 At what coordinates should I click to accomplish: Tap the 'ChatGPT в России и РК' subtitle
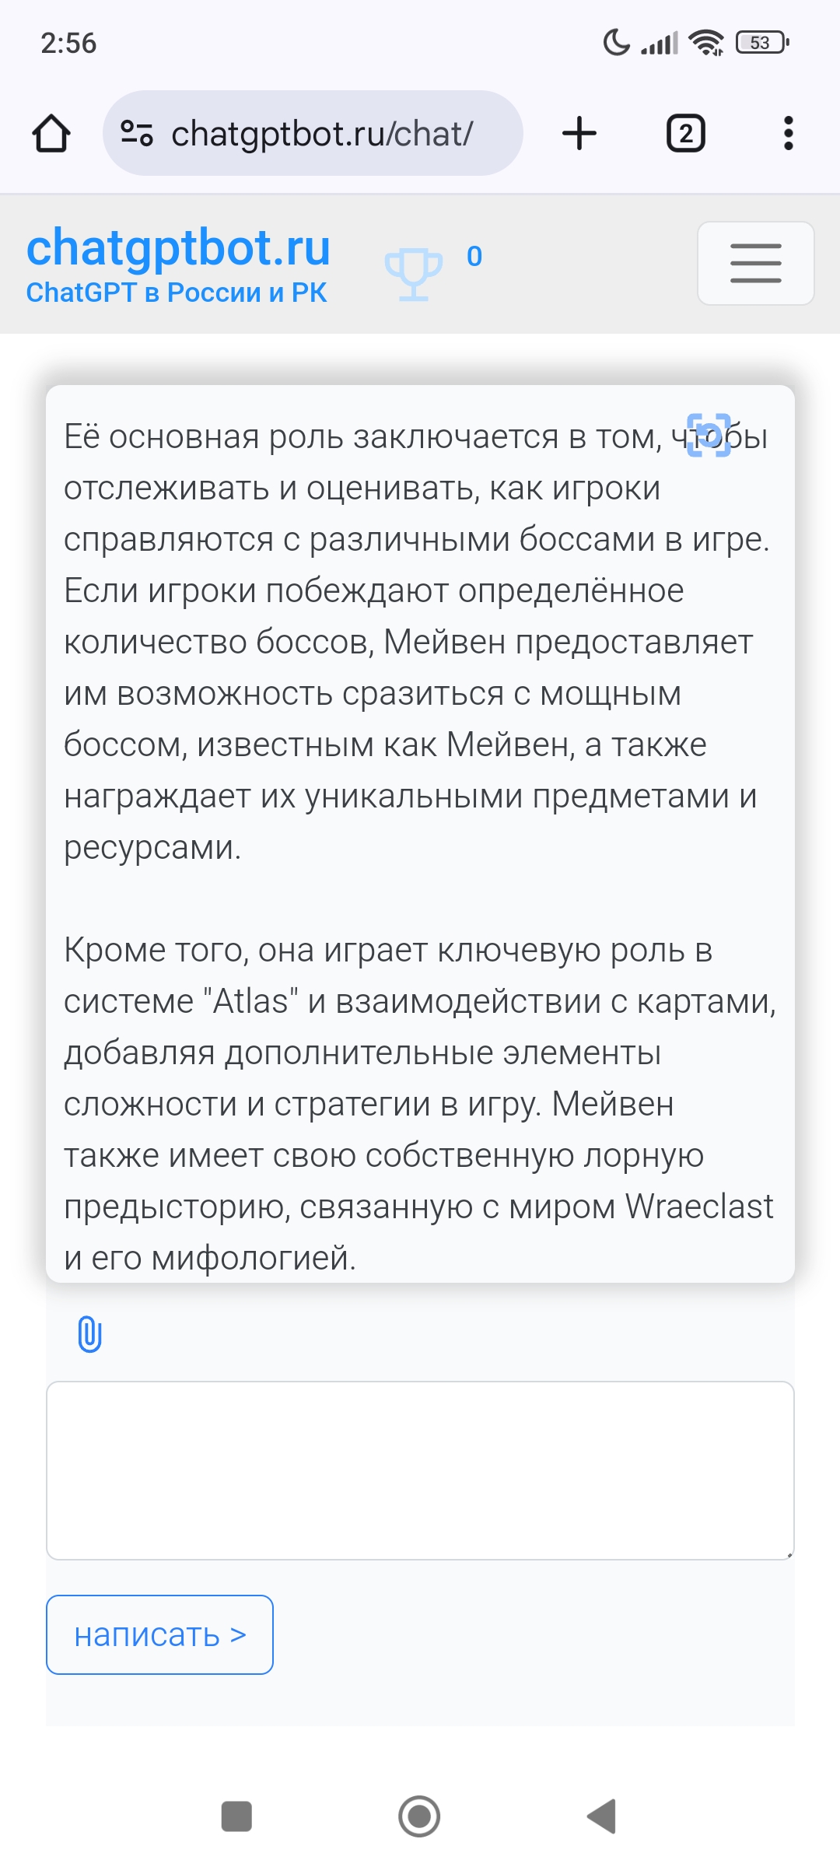coord(177,292)
